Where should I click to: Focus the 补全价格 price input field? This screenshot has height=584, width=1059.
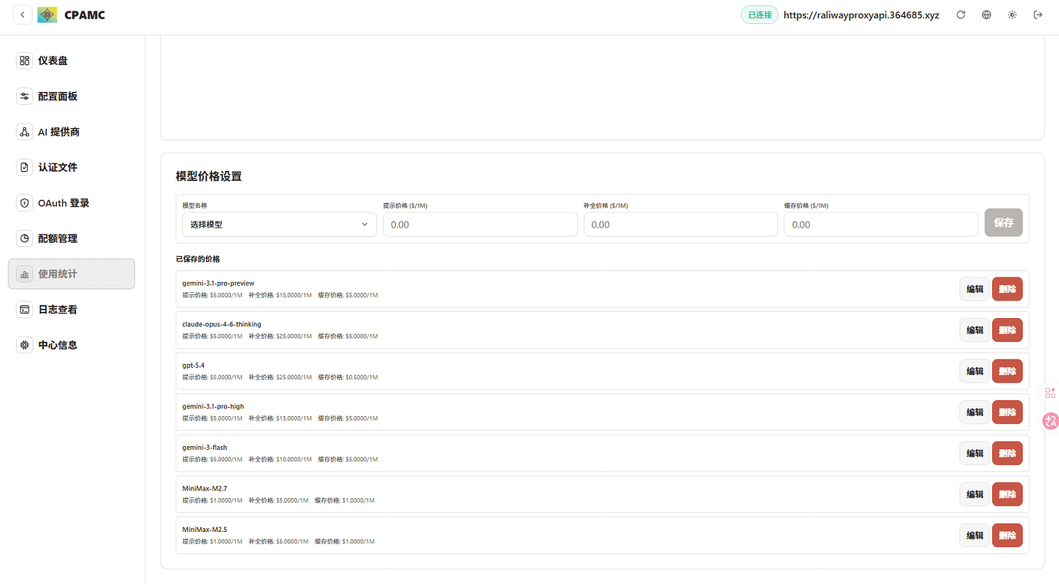(681, 225)
